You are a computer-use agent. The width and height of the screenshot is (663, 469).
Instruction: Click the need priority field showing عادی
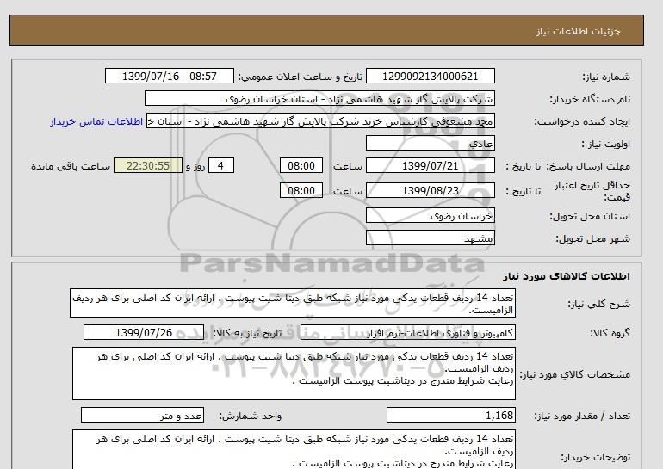[x=431, y=144]
